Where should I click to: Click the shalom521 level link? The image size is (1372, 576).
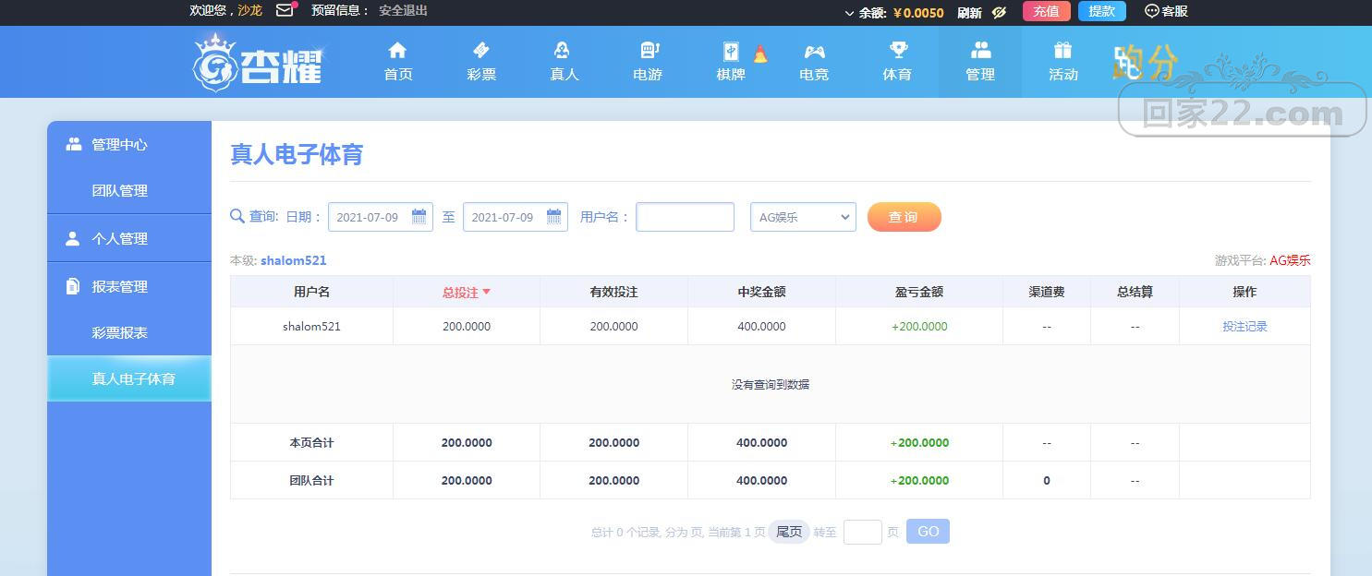293,260
